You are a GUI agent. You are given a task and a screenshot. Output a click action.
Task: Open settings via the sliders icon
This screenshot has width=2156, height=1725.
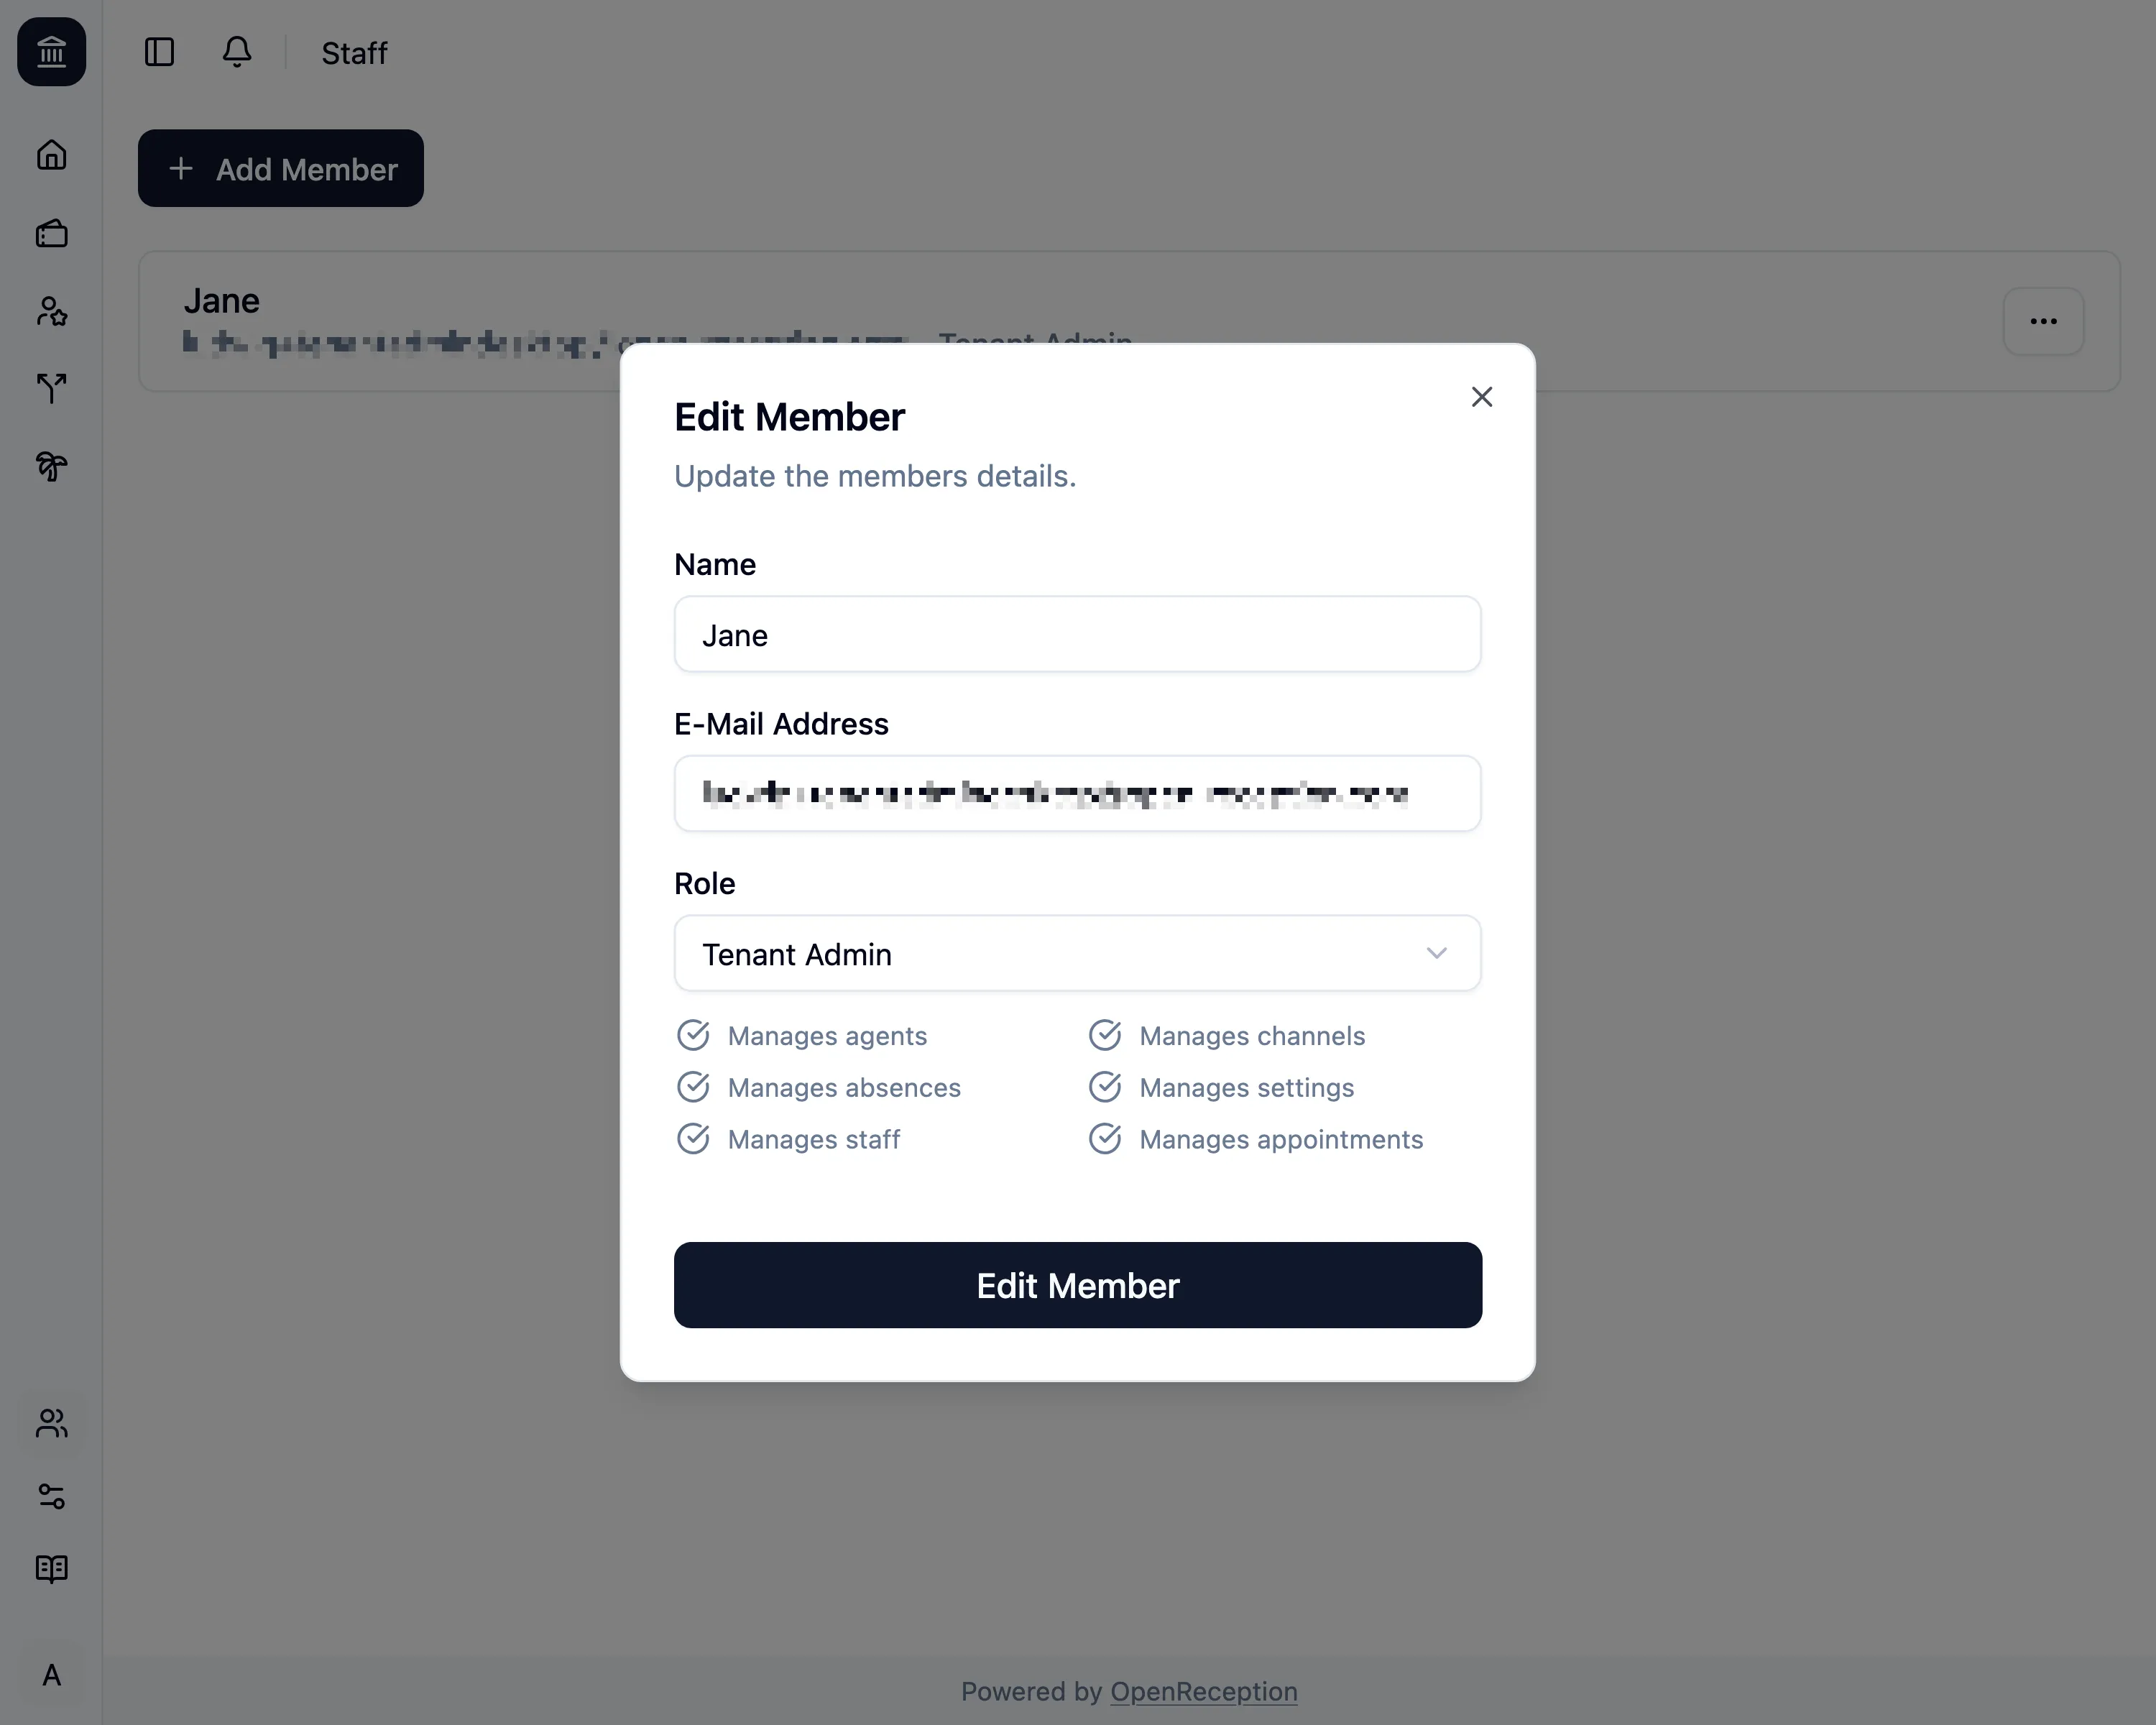tap(51, 1497)
